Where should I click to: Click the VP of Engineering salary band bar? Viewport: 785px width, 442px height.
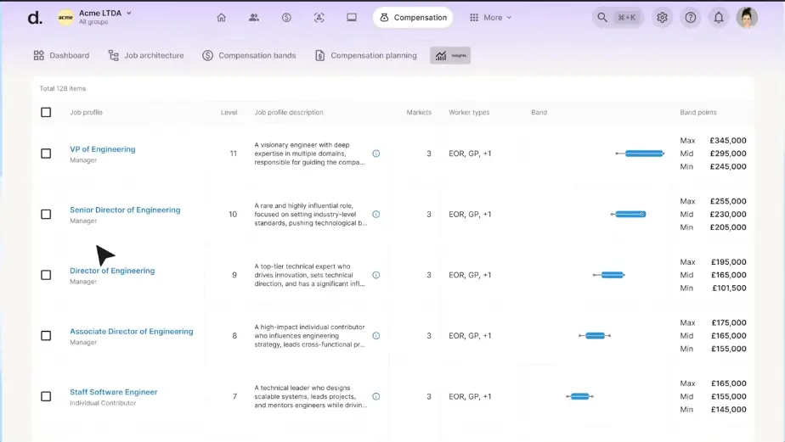click(643, 154)
